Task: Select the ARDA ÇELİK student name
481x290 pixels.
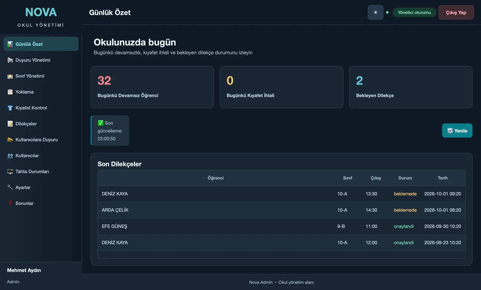Action: click(x=115, y=210)
